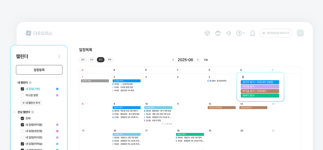323x150 pixels.
Task: Open 이하늘 휴가 event on June 16
Action: [x=127, y=134]
